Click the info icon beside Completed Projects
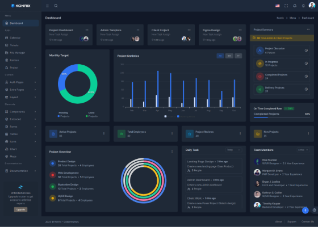318x227 pixels. (x=306, y=76)
